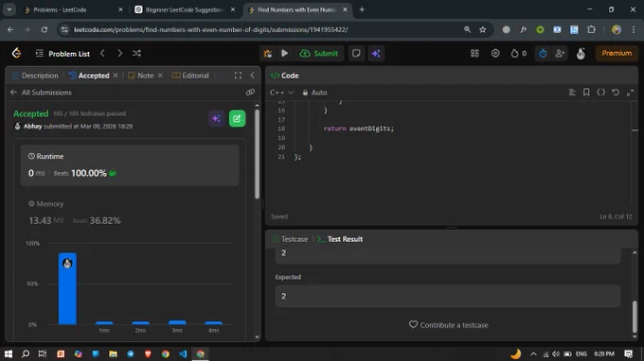Click the tall blue 0ms runtime bar
The image size is (644, 361).
click(67, 288)
